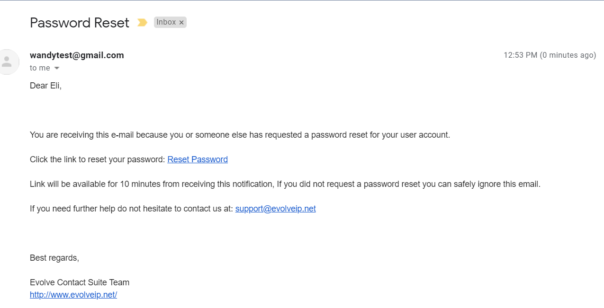Open the http://www.evolveip.net/ link
The width and height of the screenshot is (604, 308).
73,295
